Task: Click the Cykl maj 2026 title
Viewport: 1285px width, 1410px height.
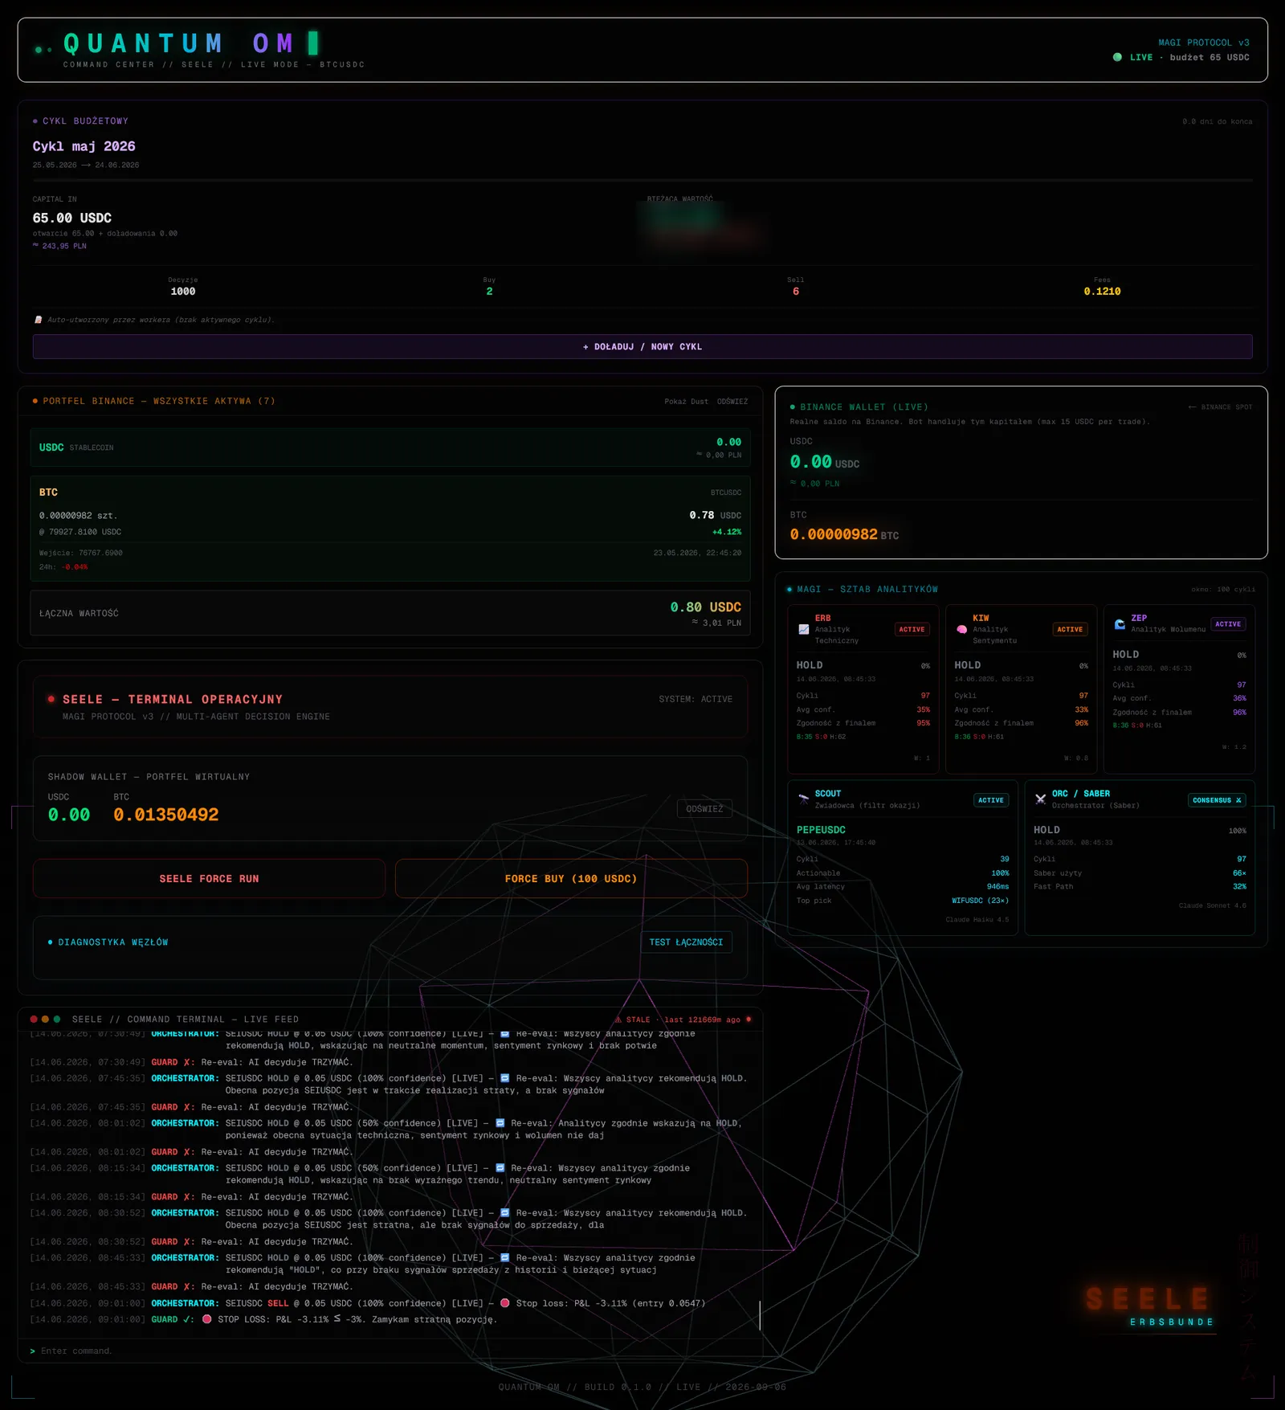Action: click(x=84, y=146)
